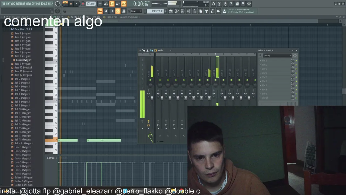The width and height of the screenshot is (346, 195).
Task: Open the project picker copy icon
Action: (x=201, y=11)
